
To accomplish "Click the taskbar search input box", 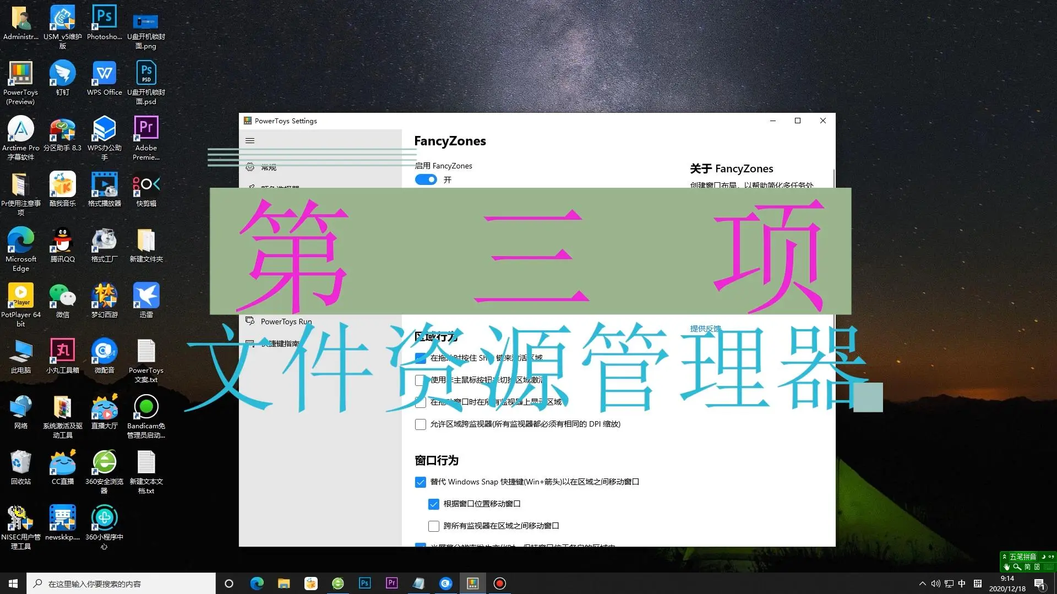I will (x=121, y=584).
